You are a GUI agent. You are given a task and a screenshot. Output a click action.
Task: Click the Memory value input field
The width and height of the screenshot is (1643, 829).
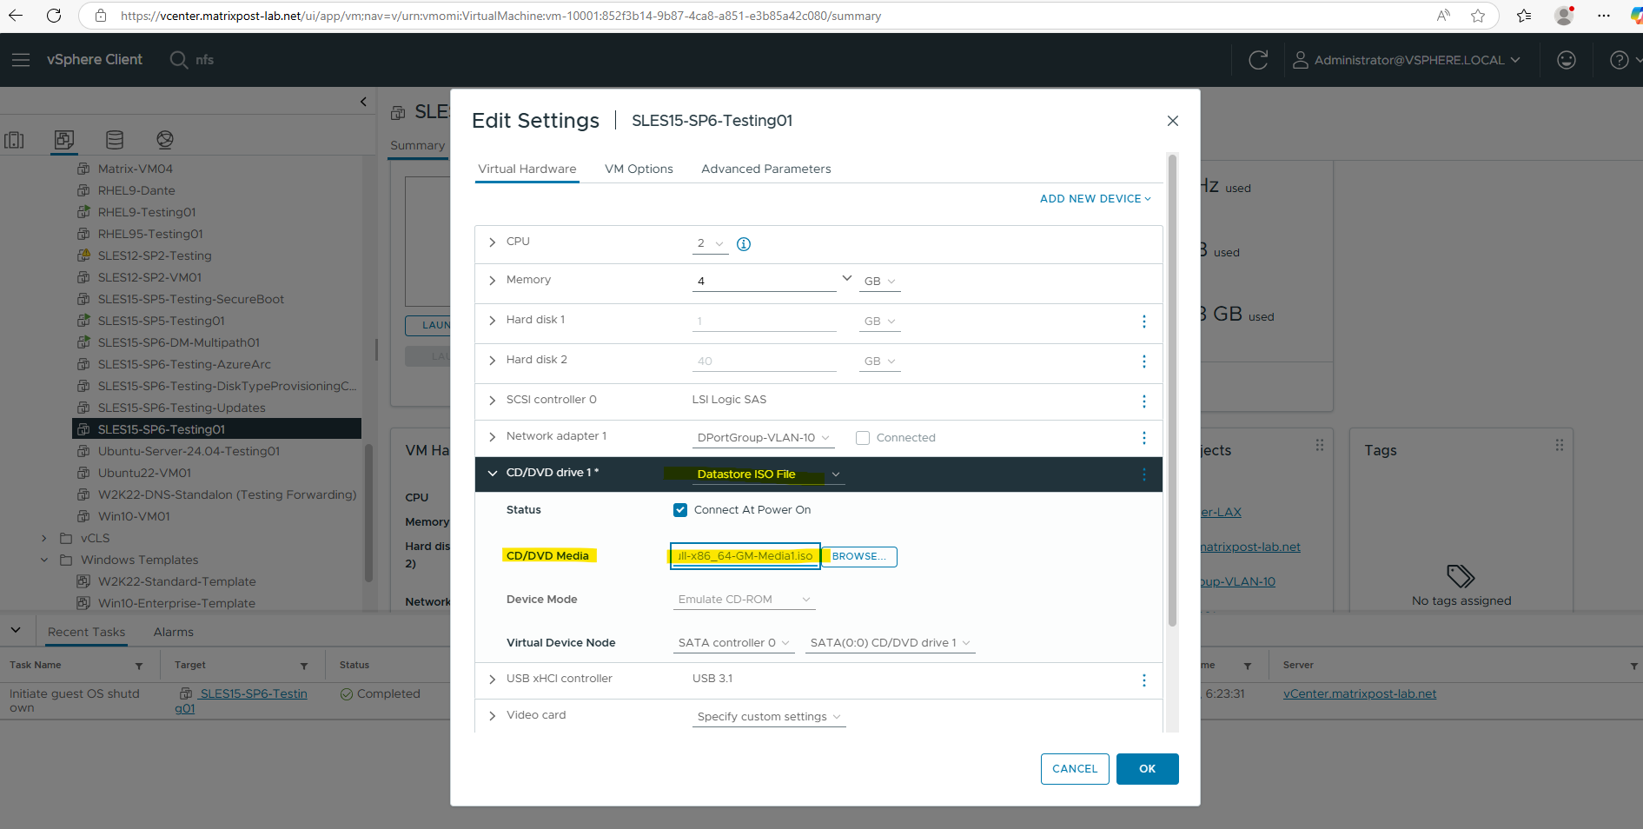coord(764,282)
